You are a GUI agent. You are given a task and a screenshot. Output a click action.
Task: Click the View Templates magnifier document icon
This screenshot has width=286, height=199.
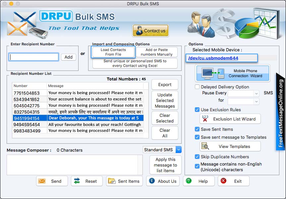[205, 146]
